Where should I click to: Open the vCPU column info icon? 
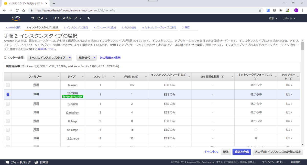(x=104, y=76)
